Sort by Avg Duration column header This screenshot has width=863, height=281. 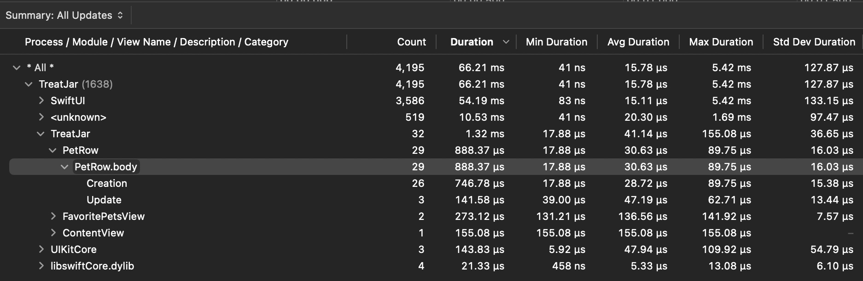[638, 42]
